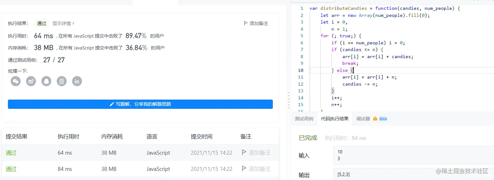
Task: Click code line 'arr[i] = arr[i] + candies;'
Action: point(378,57)
